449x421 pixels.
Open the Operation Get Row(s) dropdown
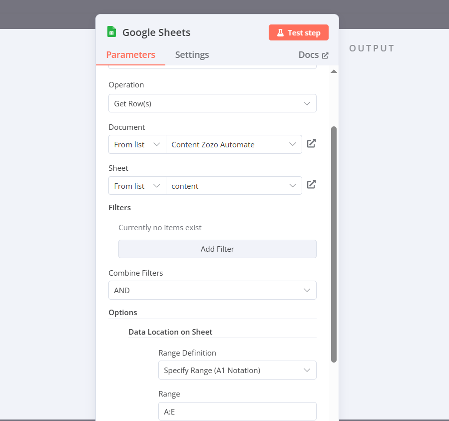(x=212, y=103)
